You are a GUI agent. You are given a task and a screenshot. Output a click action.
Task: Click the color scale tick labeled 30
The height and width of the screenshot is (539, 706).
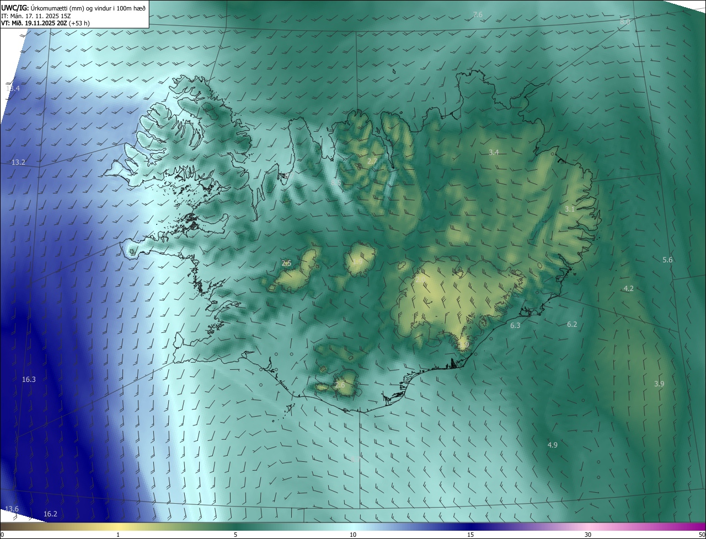pyautogui.click(x=588, y=535)
